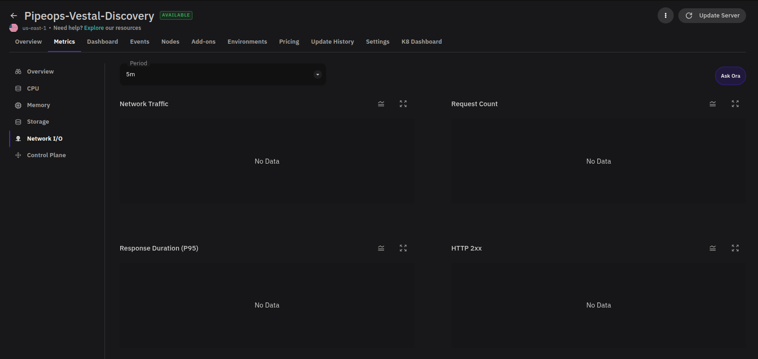Click the Request Count chart title

[474, 104]
